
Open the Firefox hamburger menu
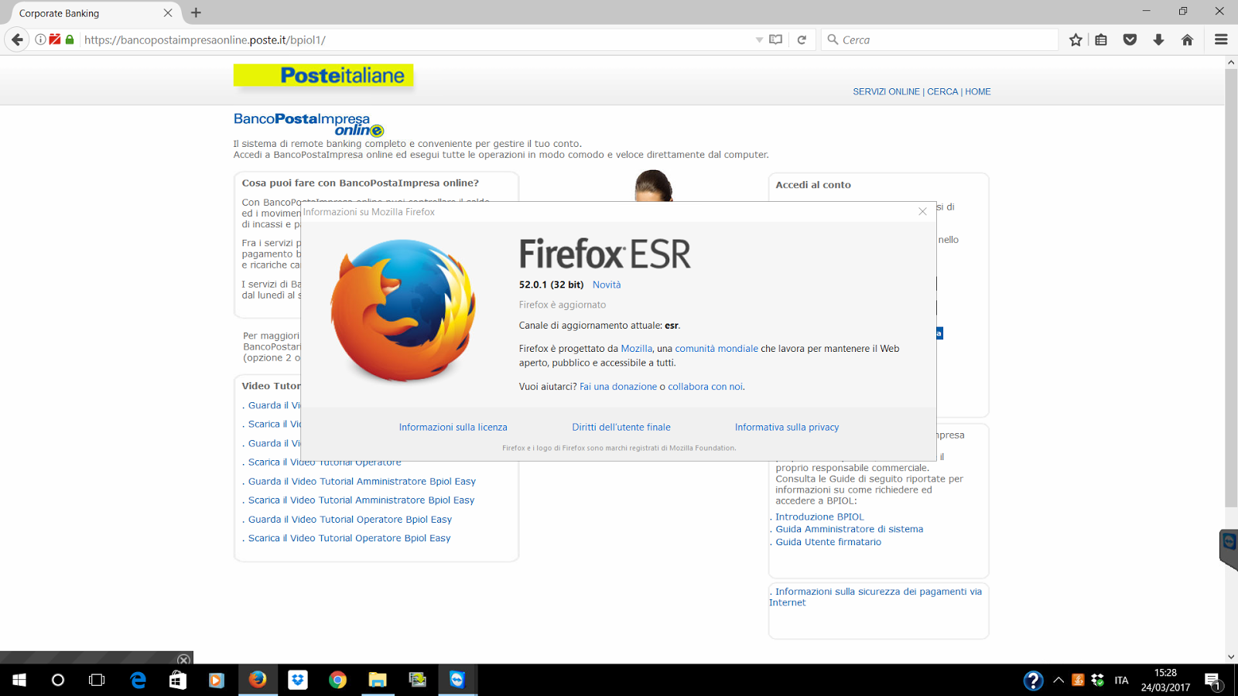click(1221, 39)
